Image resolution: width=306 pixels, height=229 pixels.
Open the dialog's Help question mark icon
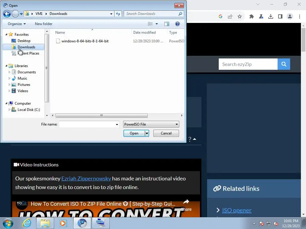coord(178,24)
